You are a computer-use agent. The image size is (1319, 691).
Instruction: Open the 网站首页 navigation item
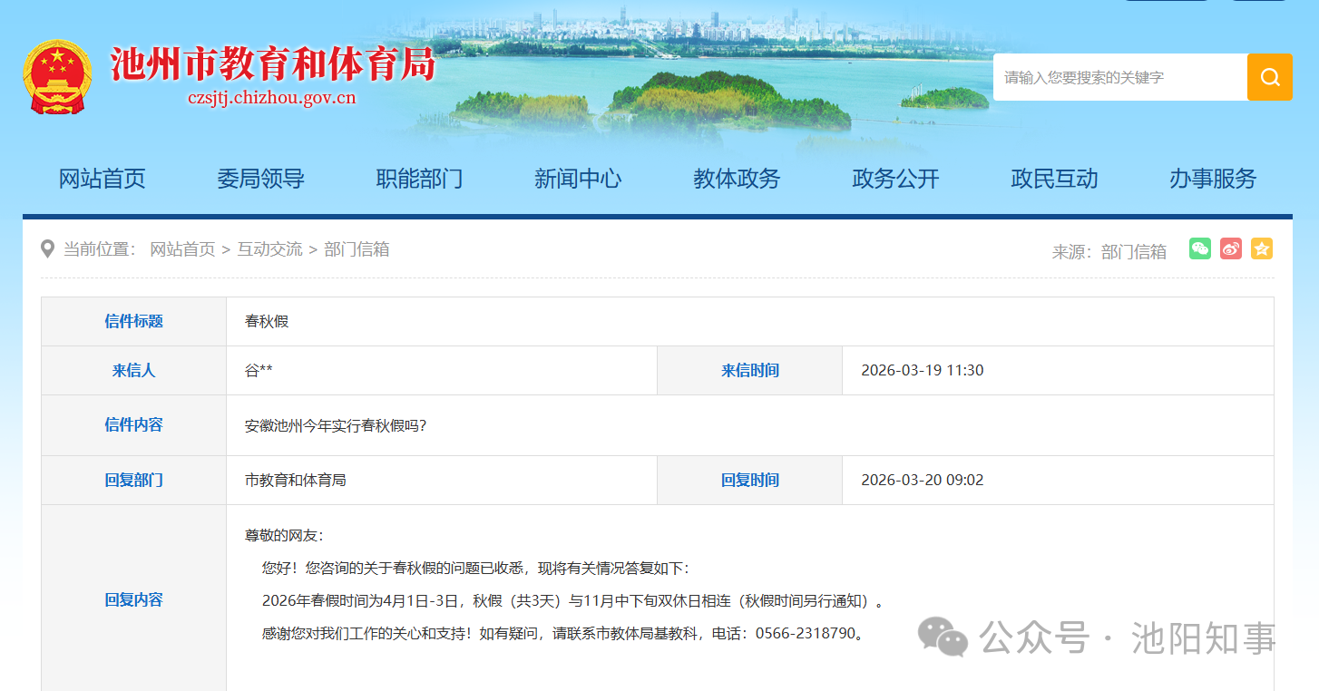point(102,179)
